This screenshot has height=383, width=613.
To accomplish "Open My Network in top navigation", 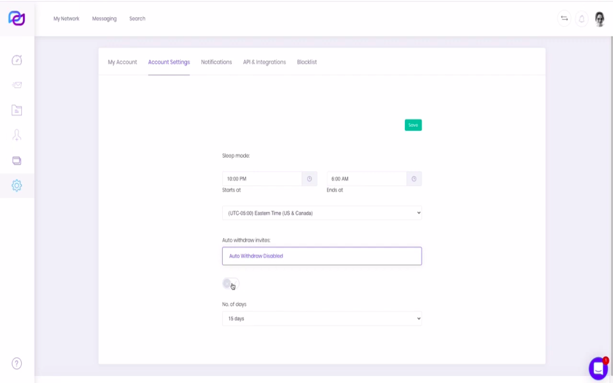I will tap(66, 19).
